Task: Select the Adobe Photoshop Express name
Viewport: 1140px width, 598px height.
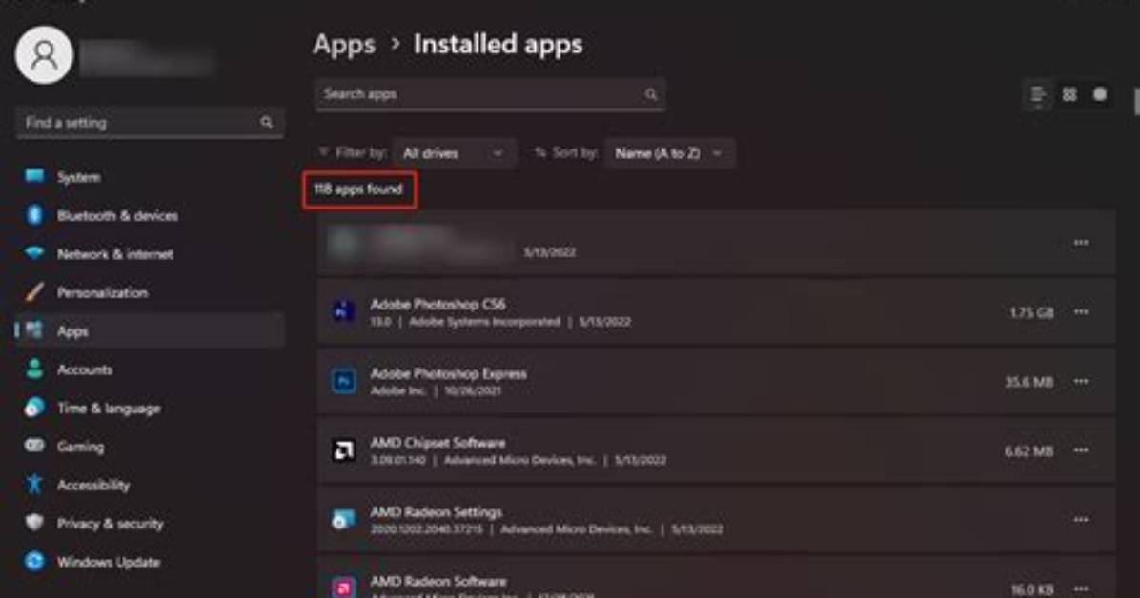Action: pyautogui.click(x=449, y=372)
